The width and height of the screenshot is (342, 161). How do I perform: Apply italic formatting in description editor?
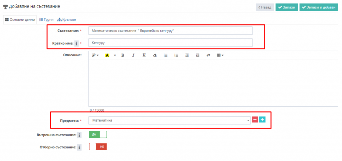tap(133, 56)
